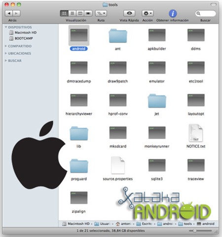Screen dimensions: 222x237
Task: Click the tools window title proxy icon
Action: coord(105,5)
